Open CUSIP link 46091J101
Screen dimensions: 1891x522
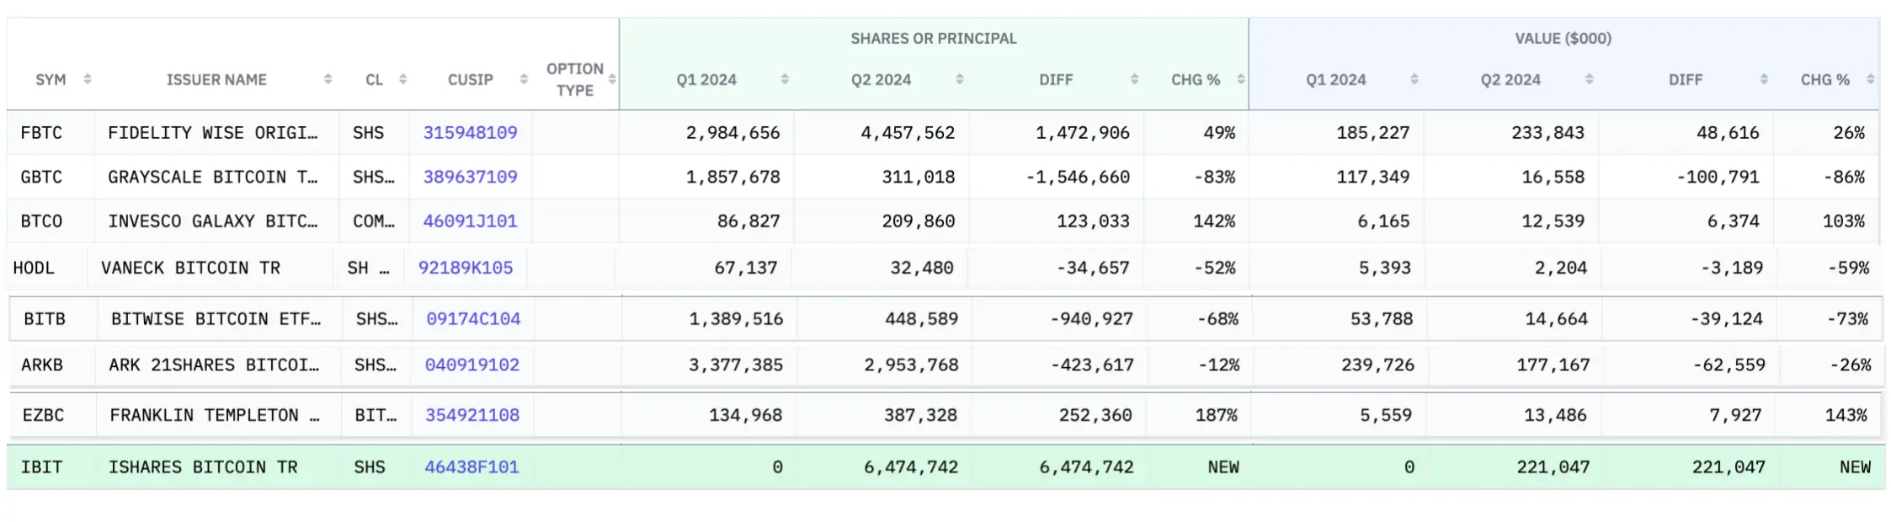coord(470,221)
